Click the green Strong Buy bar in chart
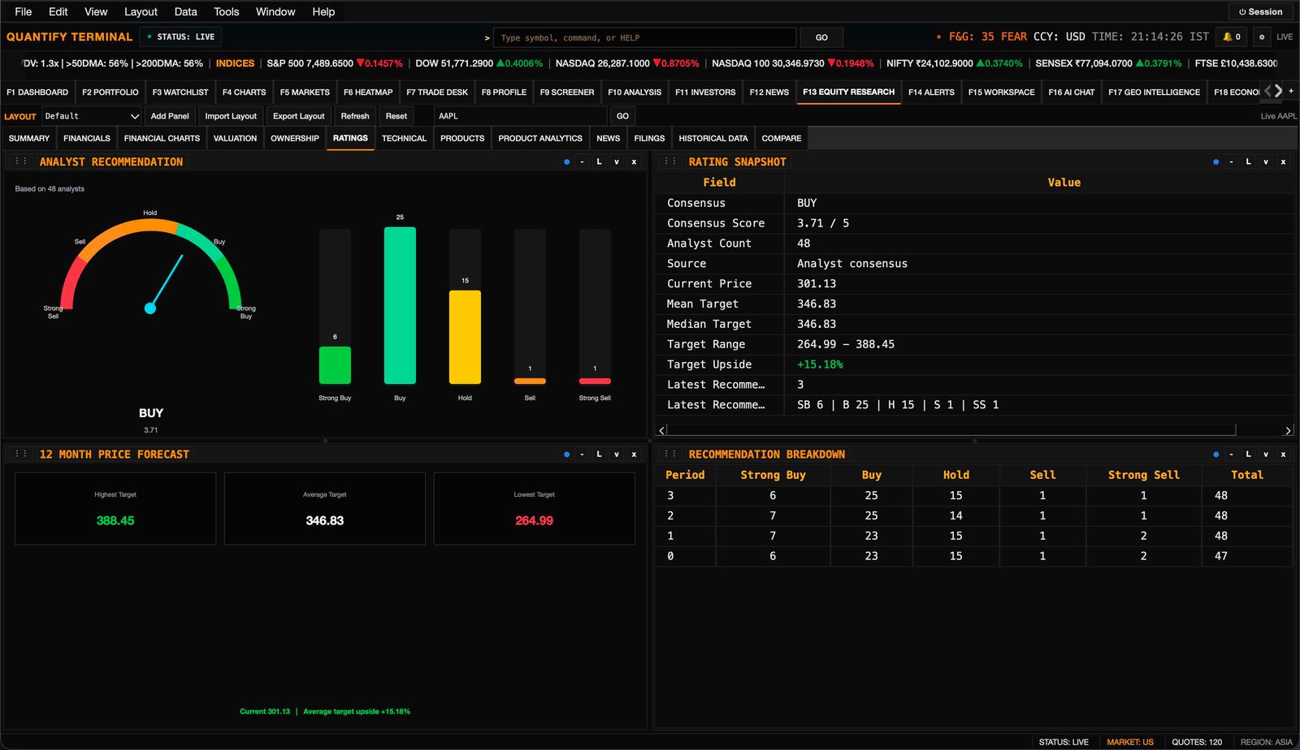1300x750 pixels. pos(335,365)
